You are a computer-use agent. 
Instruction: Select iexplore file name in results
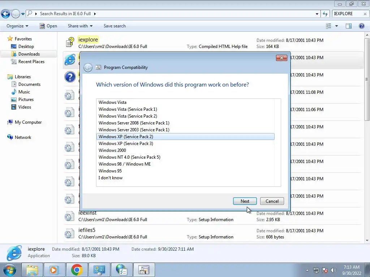(x=88, y=40)
